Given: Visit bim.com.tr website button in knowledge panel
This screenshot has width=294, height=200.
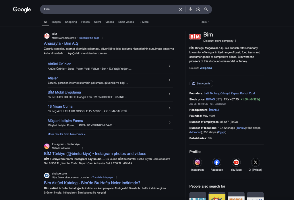Looking at the screenshot, I should pyautogui.click(x=201, y=84).
